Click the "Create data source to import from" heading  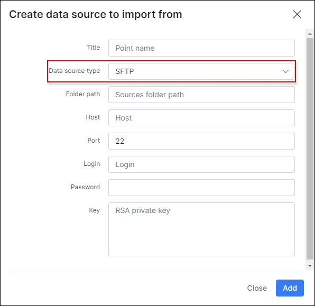click(x=96, y=14)
